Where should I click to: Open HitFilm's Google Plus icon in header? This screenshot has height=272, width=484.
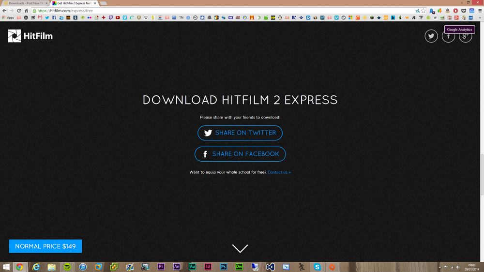(x=466, y=36)
